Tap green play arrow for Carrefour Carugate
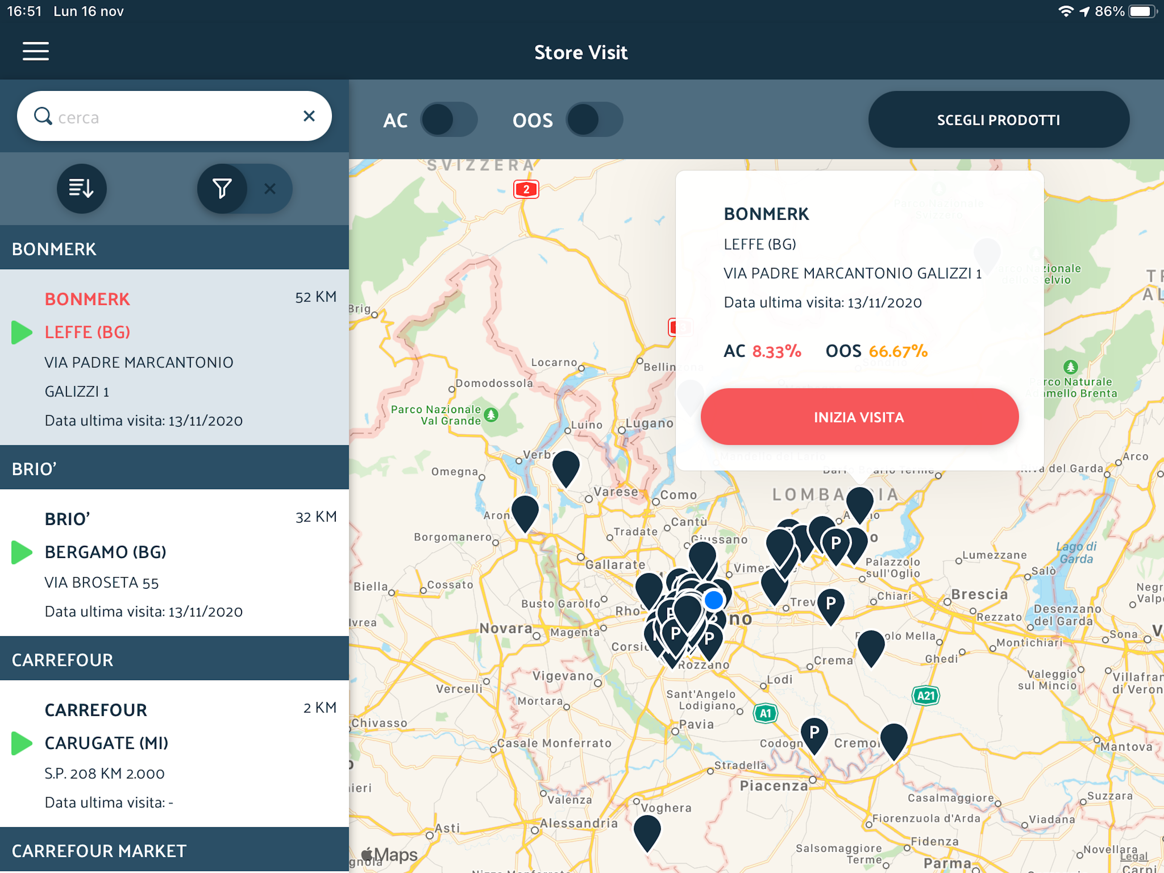The width and height of the screenshot is (1164, 873). point(22,743)
